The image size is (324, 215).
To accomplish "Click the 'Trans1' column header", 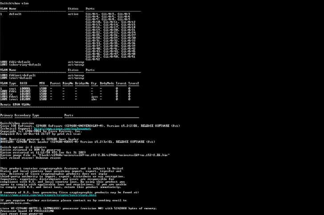I will [121, 83].
